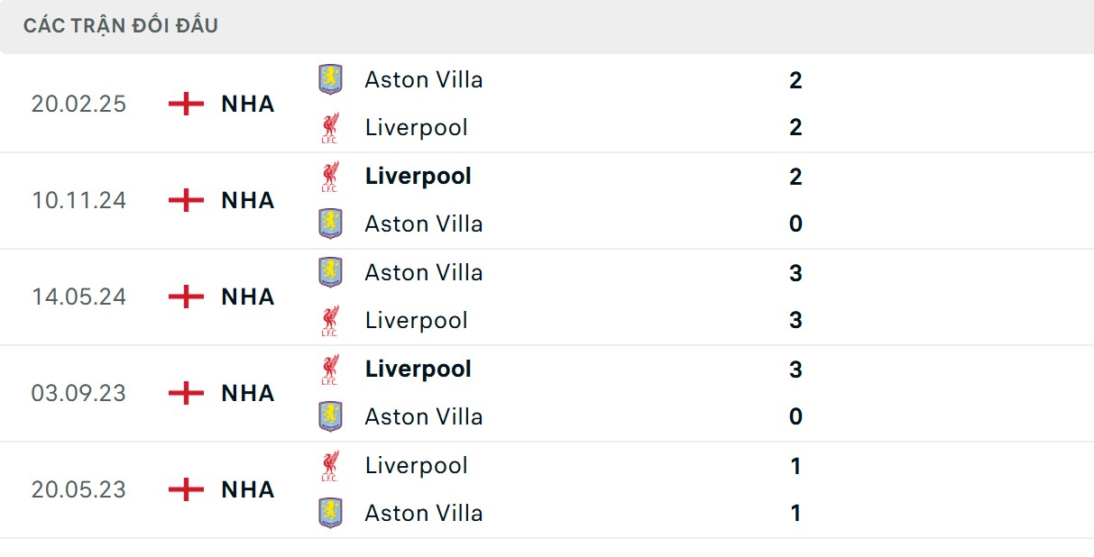Viewport: 1094px width, 557px height.
Task: Click the CÁC TRẬN ĐỐI ĐẦU header
Action: click(121, 25)
